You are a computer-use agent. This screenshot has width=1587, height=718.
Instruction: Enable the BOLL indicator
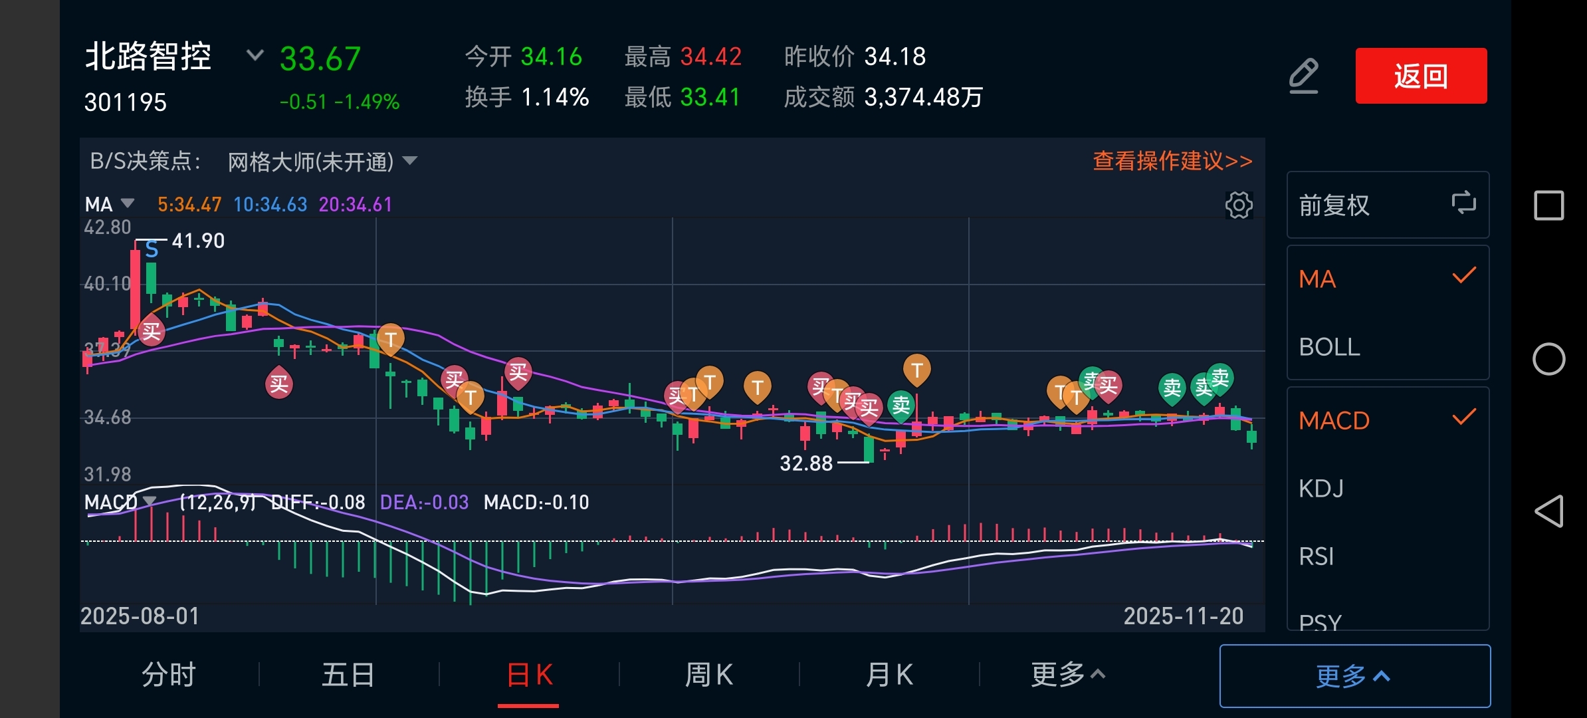(x=1329, y=347)
